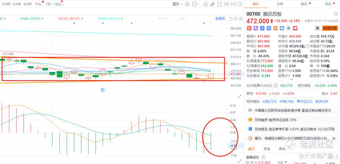Click 支持融资 margin rate 30% row
This screenshot has height=164, width=340.
292,120
